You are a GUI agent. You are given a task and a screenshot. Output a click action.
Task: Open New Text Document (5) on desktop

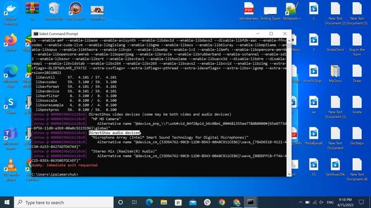pos(357,14)
